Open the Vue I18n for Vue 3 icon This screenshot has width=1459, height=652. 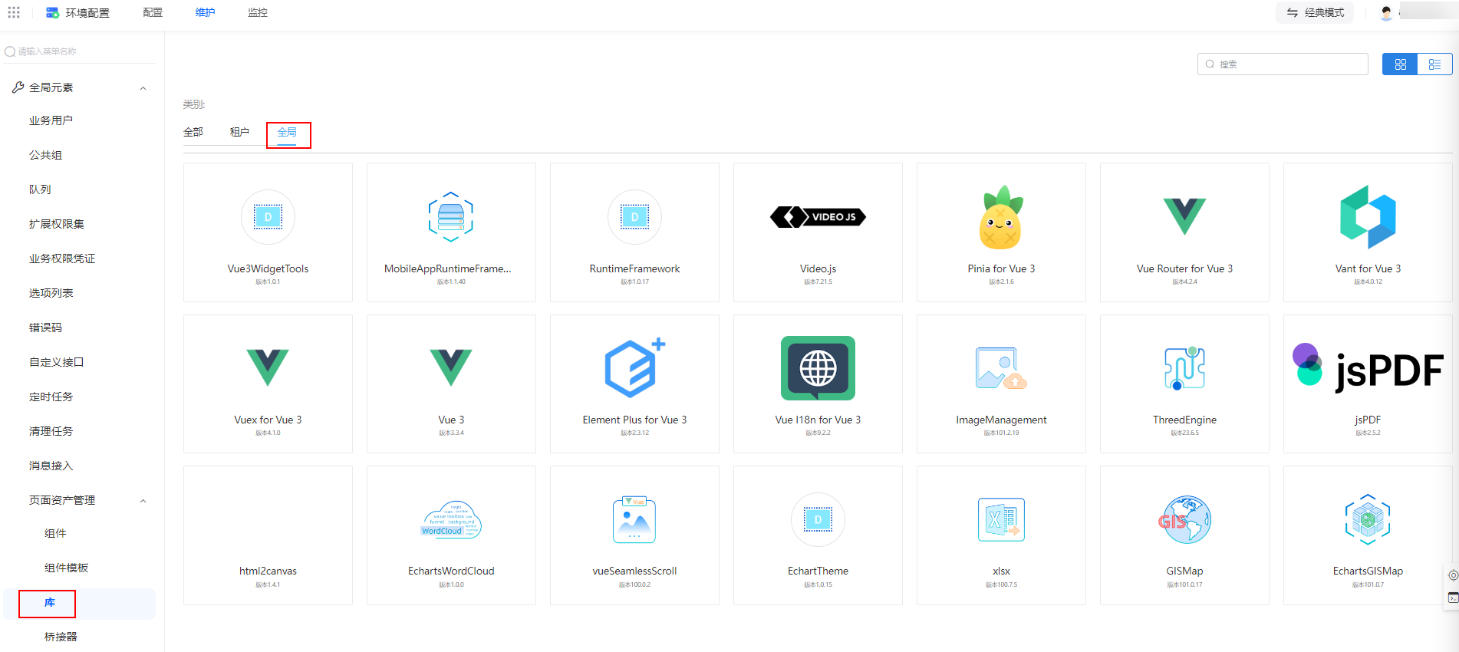[818, 368]
